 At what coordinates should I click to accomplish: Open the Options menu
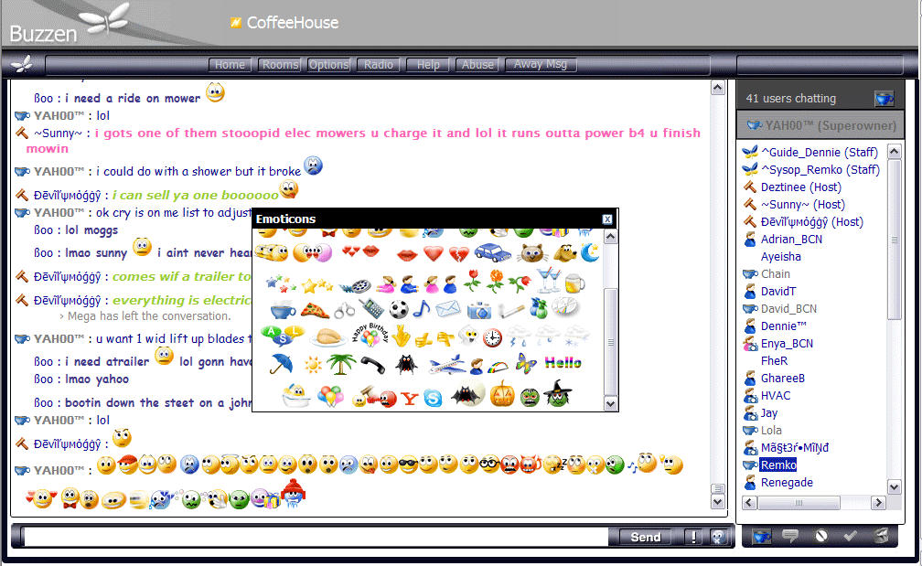[x=328, y=65]
